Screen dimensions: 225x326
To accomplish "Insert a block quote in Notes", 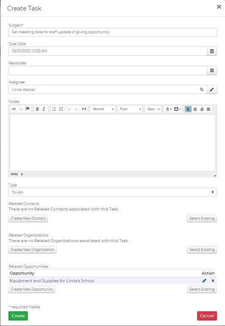I will [x=84, y=109].
